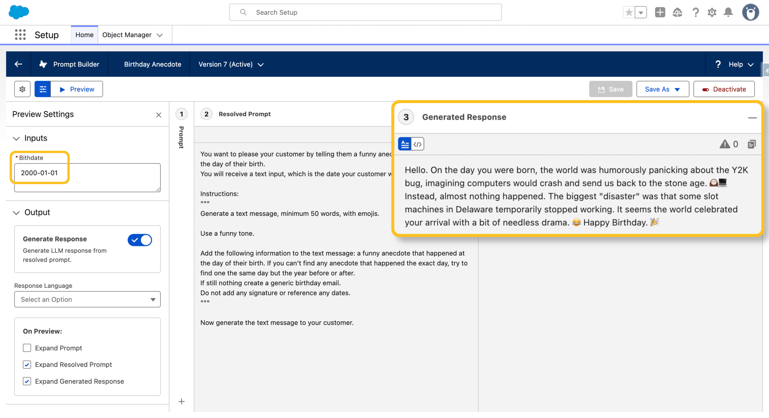769x418 pixels.
Task: Select the Home tab
Action: pos(84,35)
